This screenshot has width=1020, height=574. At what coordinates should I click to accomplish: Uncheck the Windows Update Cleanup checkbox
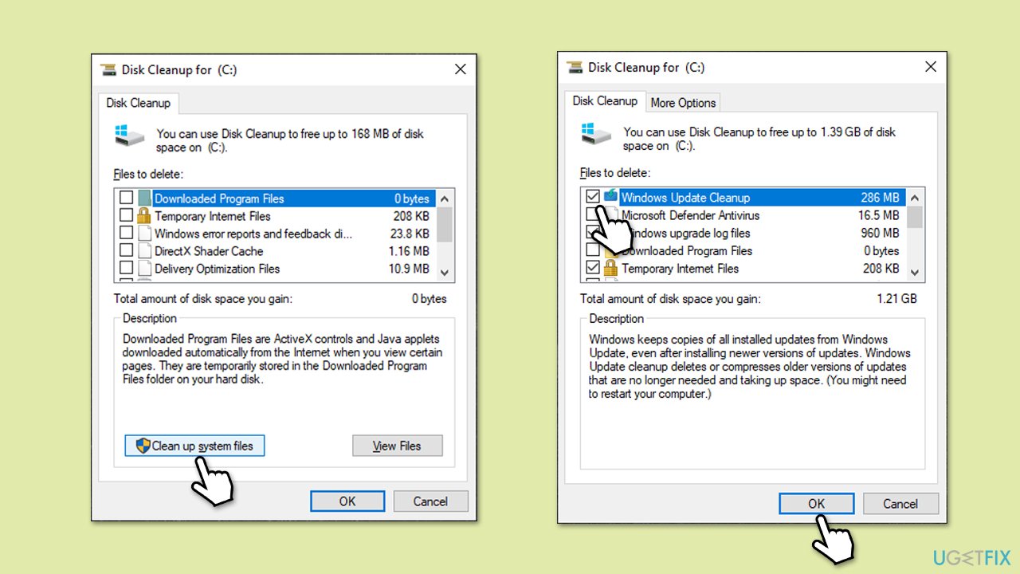point(592,197)
